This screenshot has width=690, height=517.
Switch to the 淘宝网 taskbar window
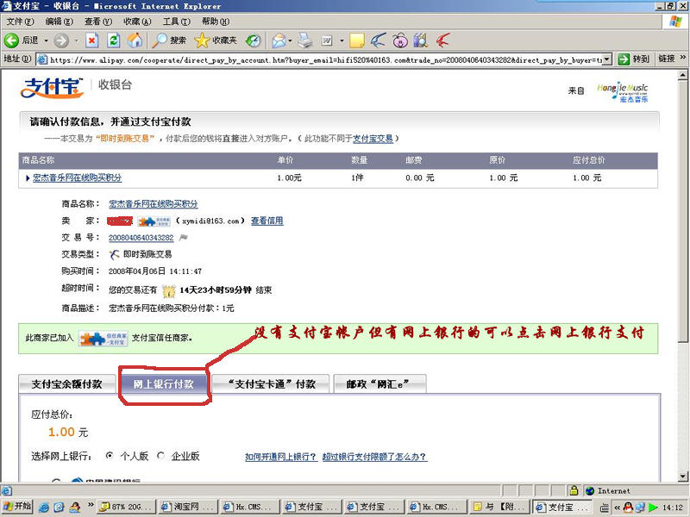187,507
